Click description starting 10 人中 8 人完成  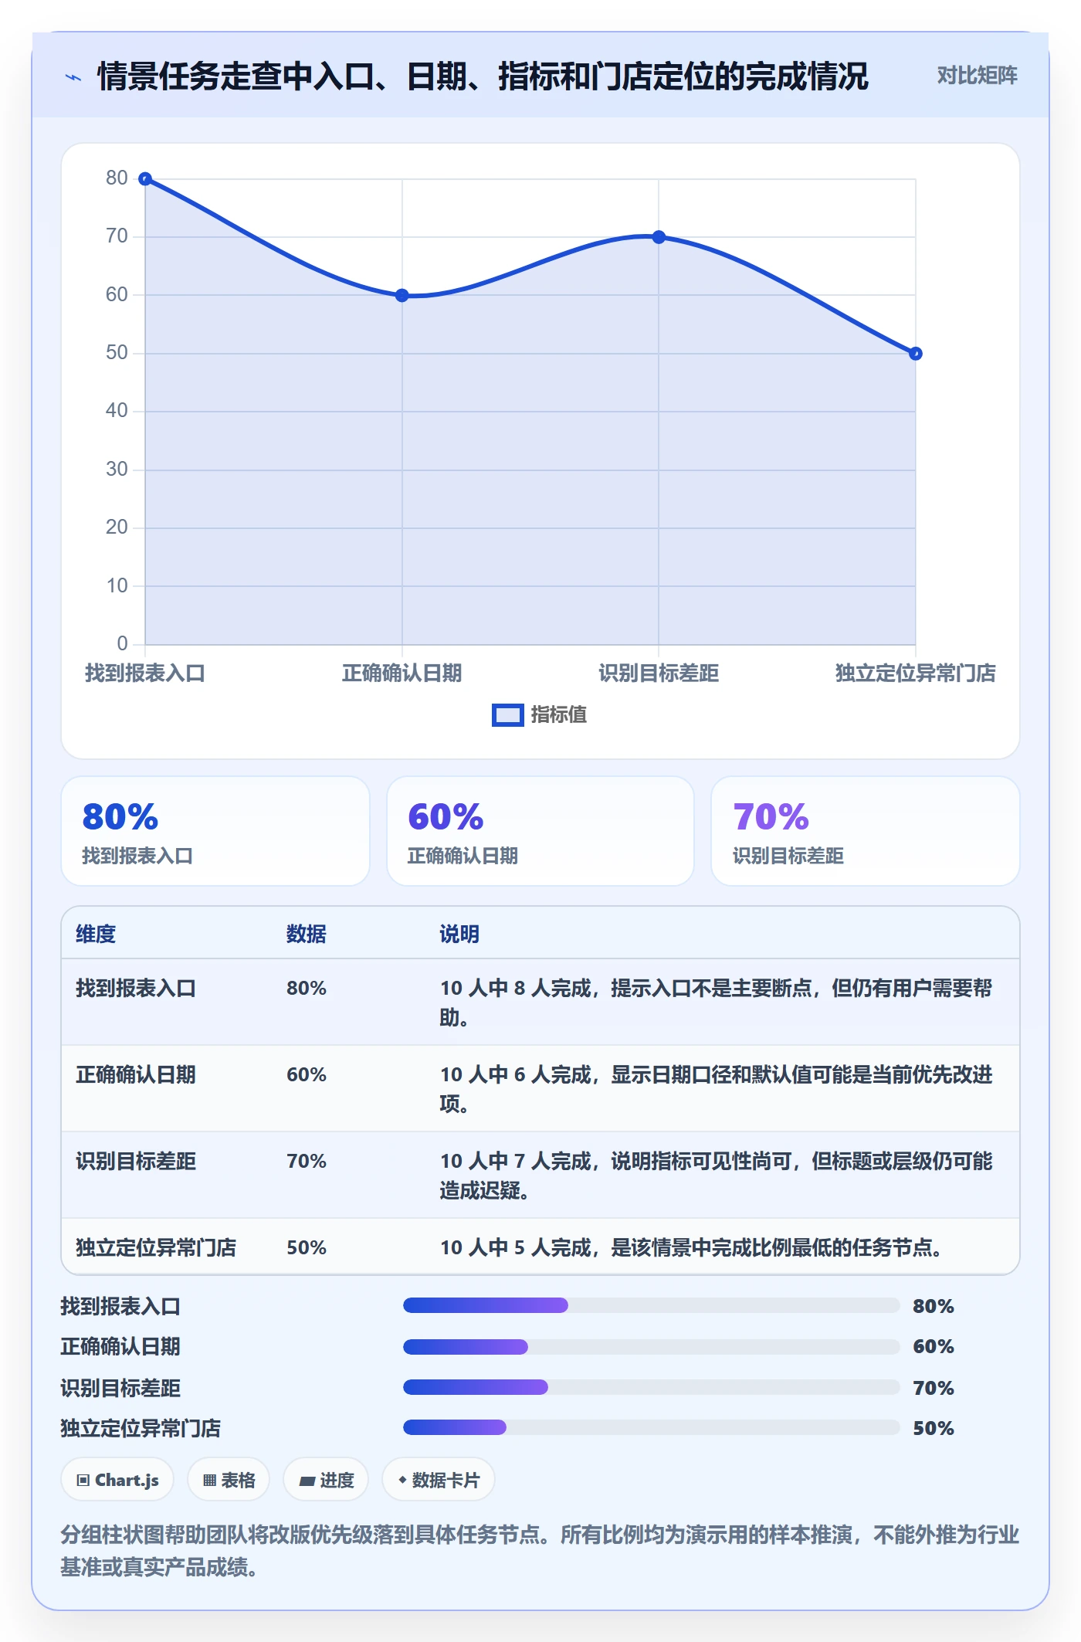click(716, 1003)
